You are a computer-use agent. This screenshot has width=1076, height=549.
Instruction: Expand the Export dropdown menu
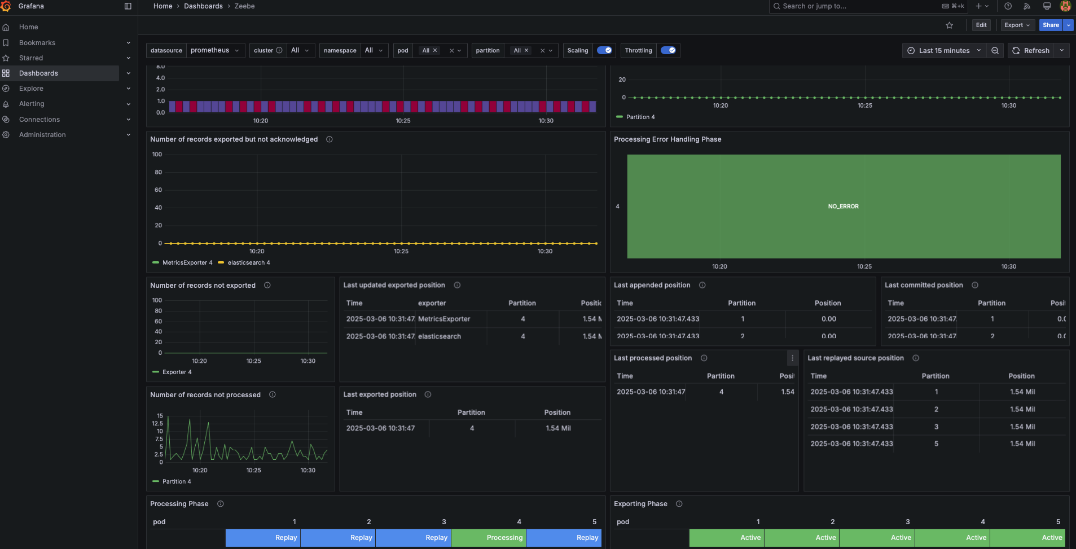(x=1017, y=25)
